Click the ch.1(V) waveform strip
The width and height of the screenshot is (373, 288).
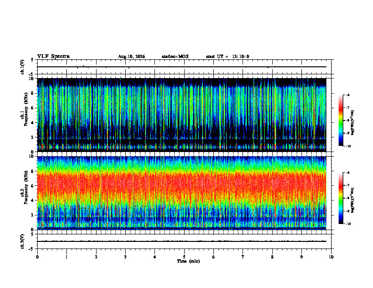pyautogui.click(x=182, y=67)
